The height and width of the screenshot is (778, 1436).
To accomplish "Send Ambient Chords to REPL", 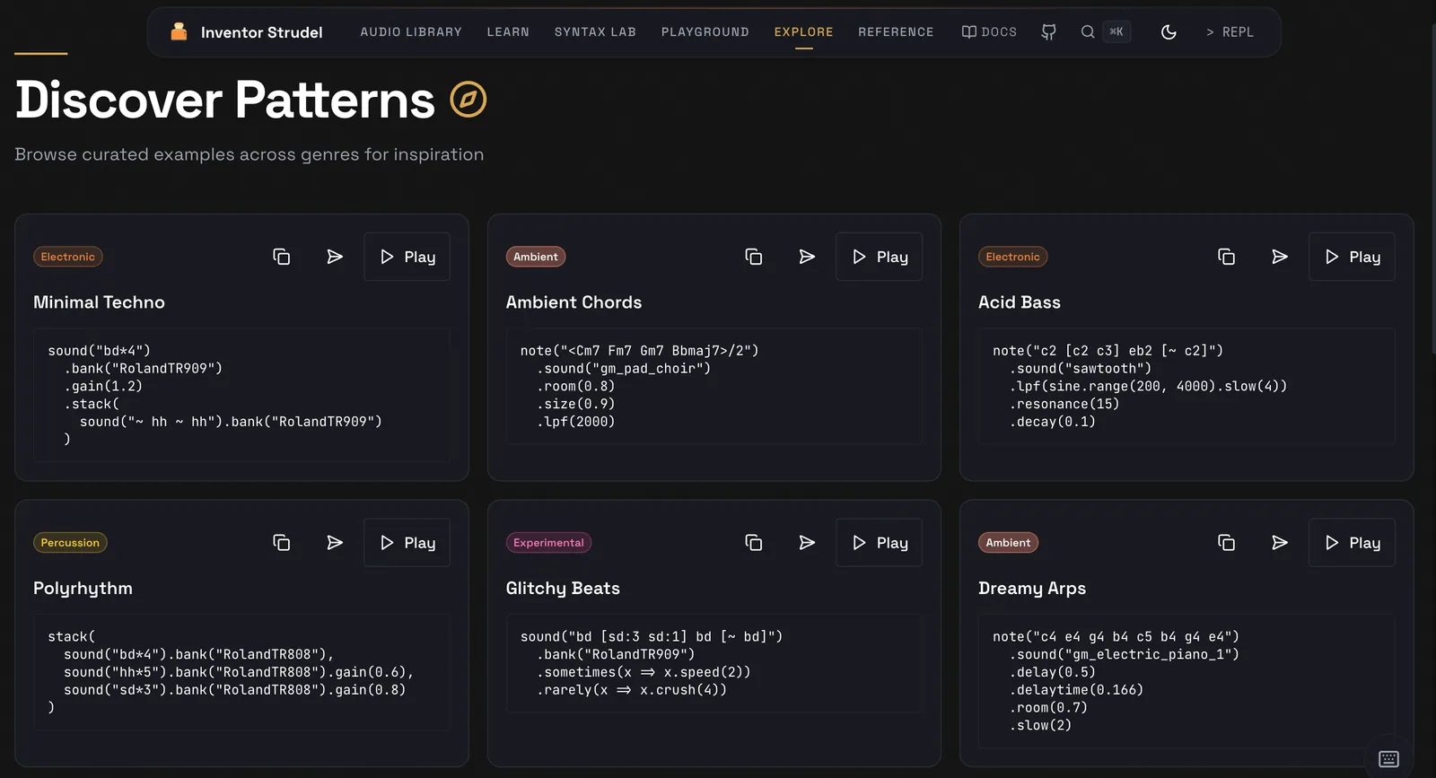I will [x=807, y=257].
